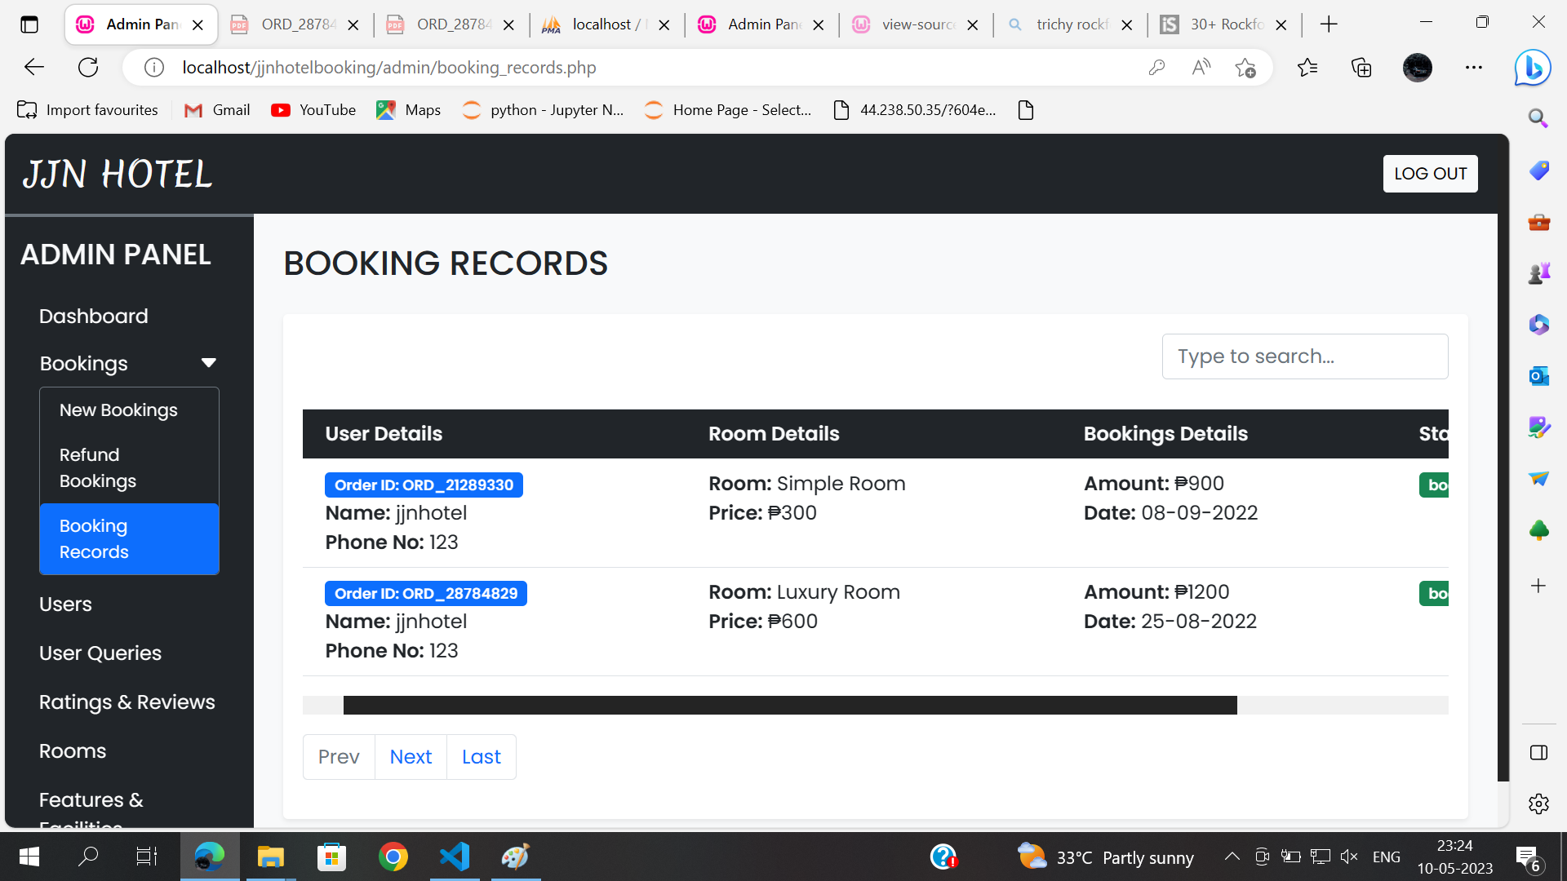Open the Games sidebar panel
The height and width of the screenshot is (881, 1567).
coord(1538,273)
